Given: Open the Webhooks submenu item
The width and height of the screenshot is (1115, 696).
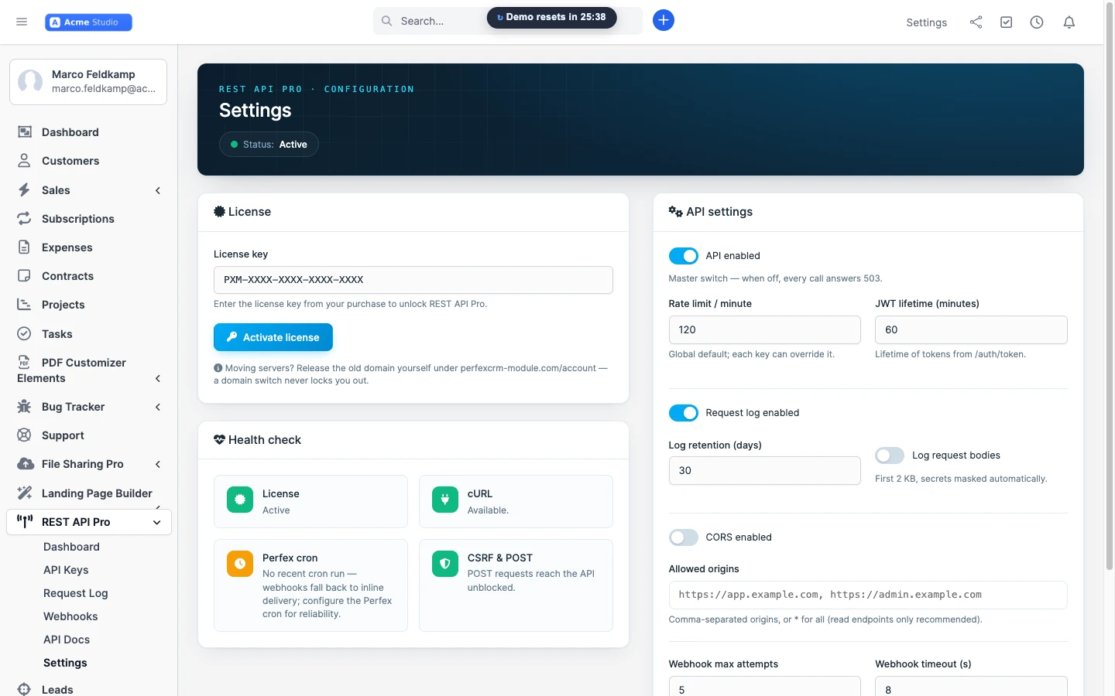Looking at the screenshot, I should (70, 616).
